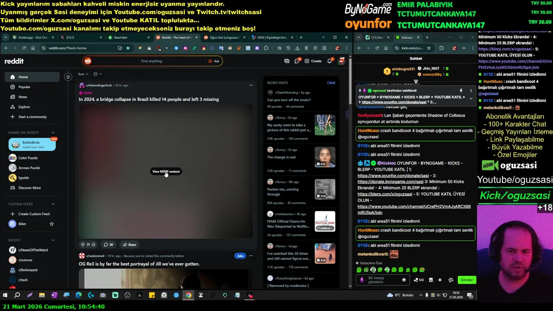The width and height of the screenshot is (553, 311).
Task: Reload the Reddit page
Action: pyautogui.click(x=24, y=48)
